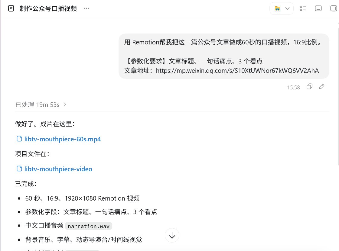Open the libtv-mouthpiece-video project link
Viewport: 339px width, 251px height.
coord(58,169)
